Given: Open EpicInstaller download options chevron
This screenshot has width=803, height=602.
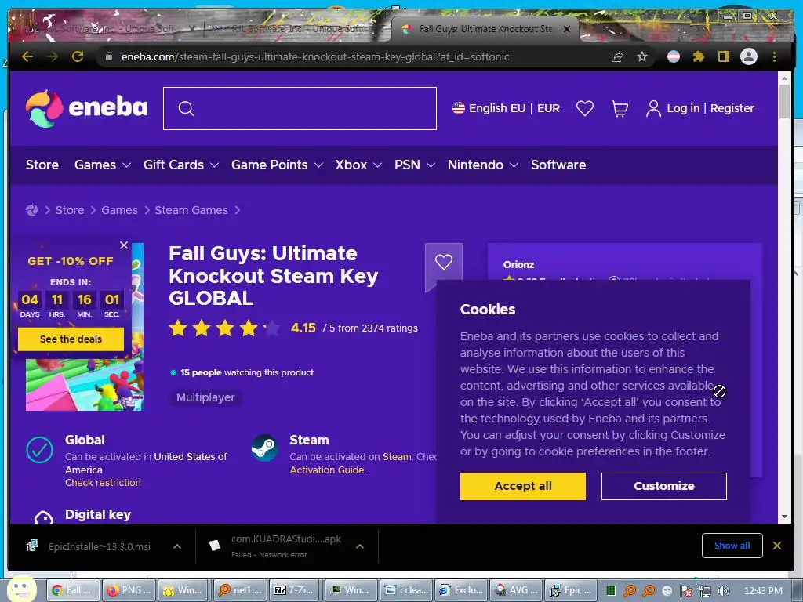Looking at the screenshot, I should (x=177, y=546).
